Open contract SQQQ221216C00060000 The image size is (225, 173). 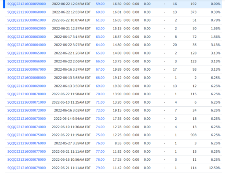point(26,12)
